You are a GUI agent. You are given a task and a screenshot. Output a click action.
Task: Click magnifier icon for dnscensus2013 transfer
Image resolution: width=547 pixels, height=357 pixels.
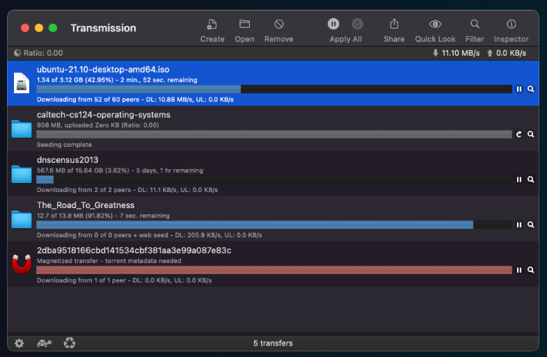click(530, 180)
